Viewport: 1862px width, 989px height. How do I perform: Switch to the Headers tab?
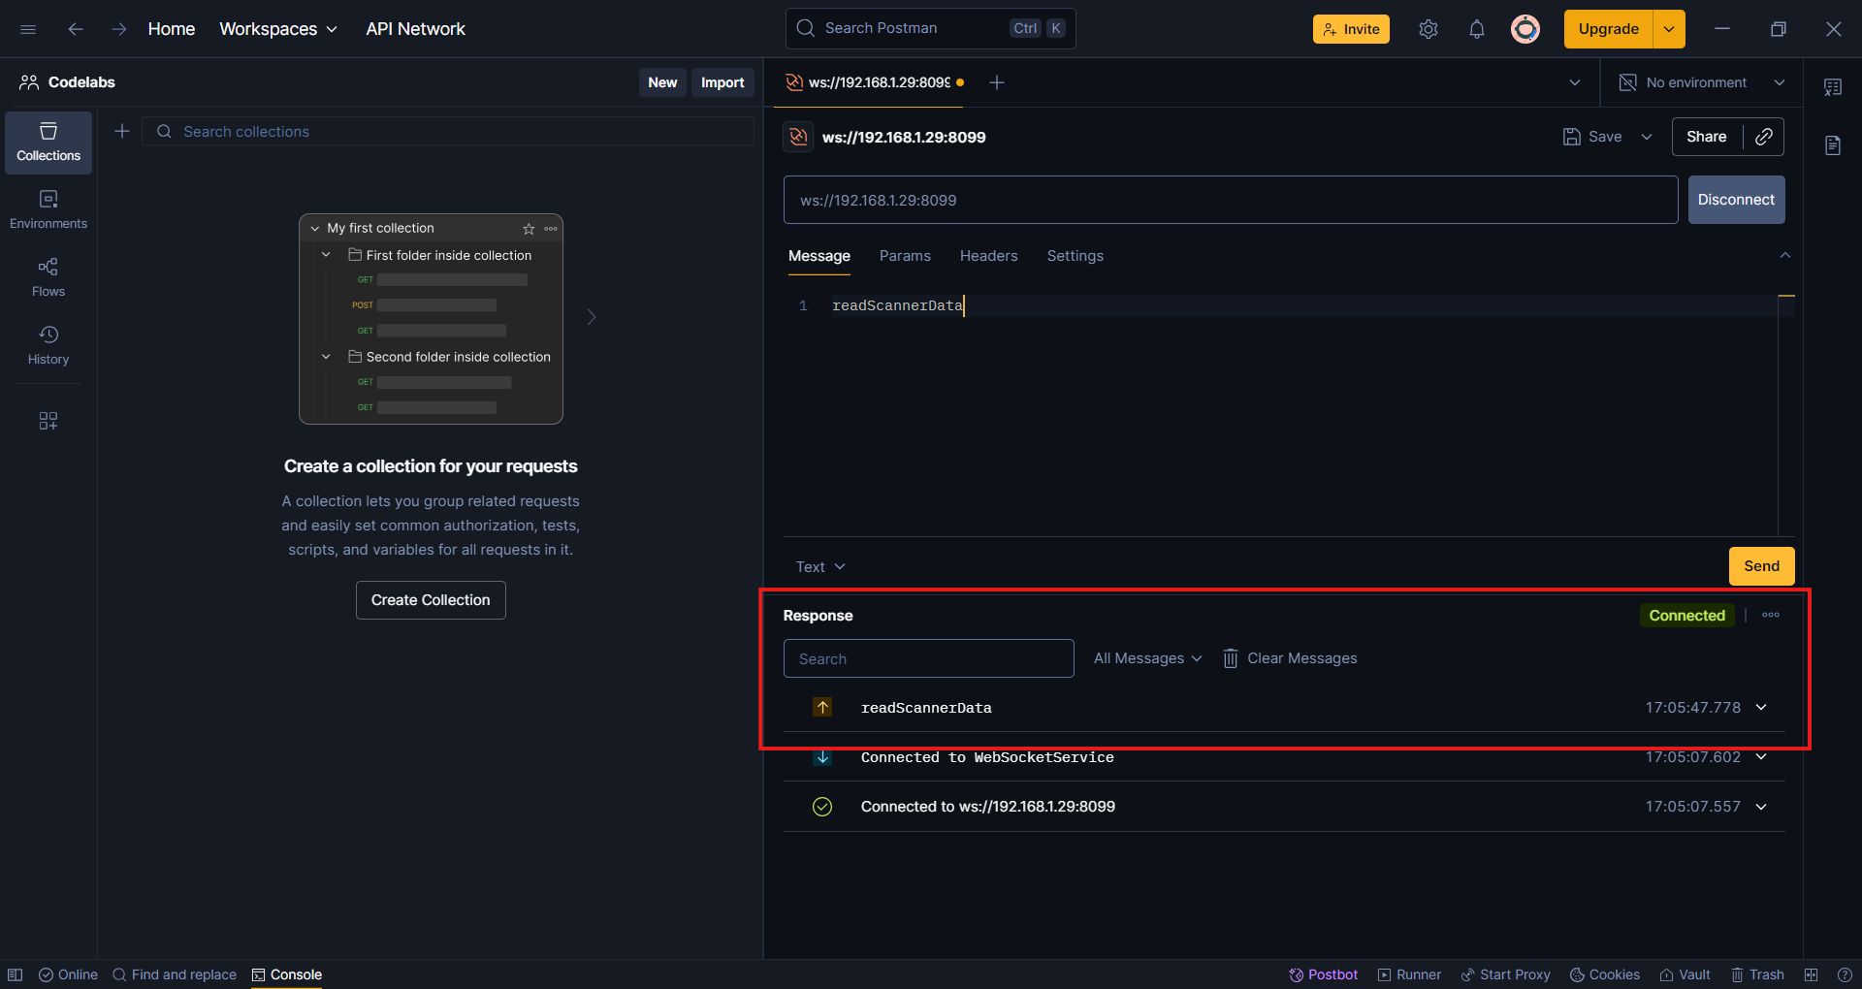(x=988, y=256)
